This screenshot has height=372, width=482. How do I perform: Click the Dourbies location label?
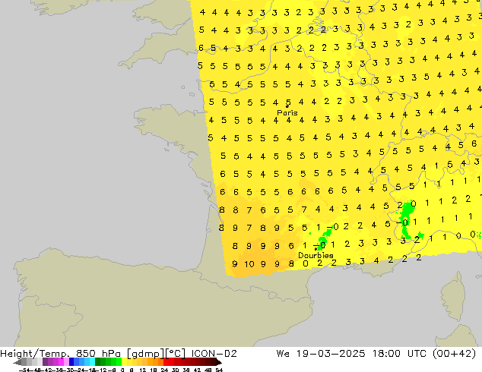(316, 255)
